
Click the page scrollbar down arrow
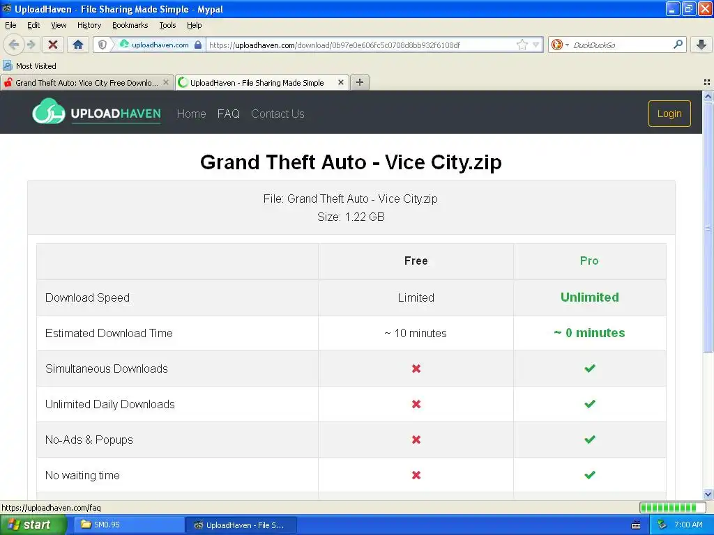708,494
